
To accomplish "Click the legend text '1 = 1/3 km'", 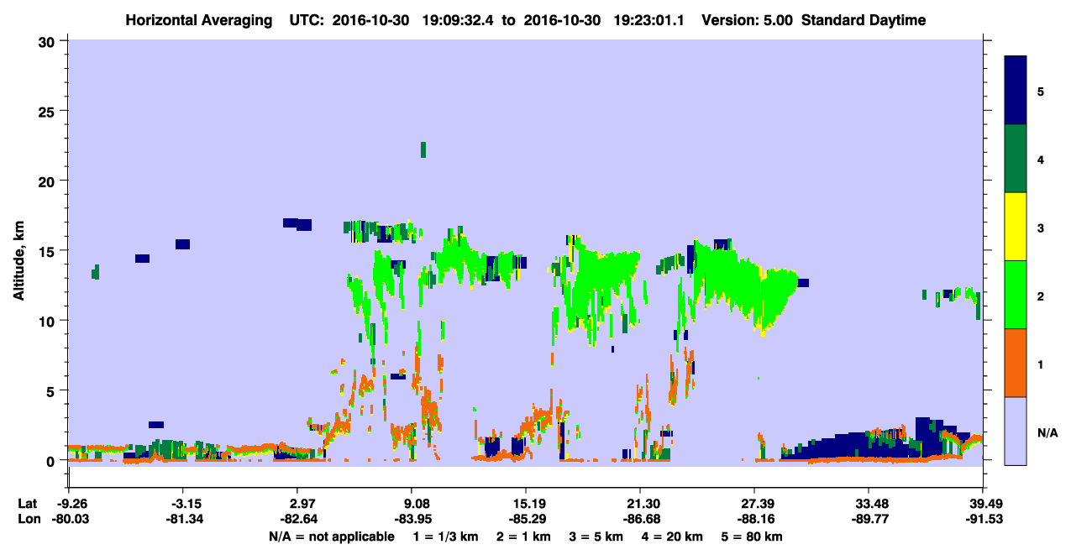I will (x=446, y=536).
